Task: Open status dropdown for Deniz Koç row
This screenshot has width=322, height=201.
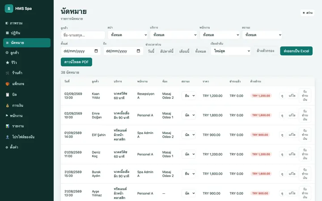Action: [x=189, y=154]
